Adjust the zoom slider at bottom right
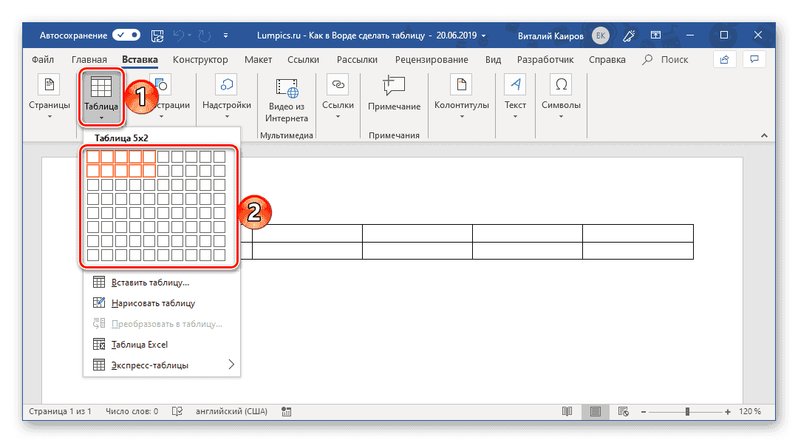The height and width of the screenshot is (443, 798). [686, 411]
